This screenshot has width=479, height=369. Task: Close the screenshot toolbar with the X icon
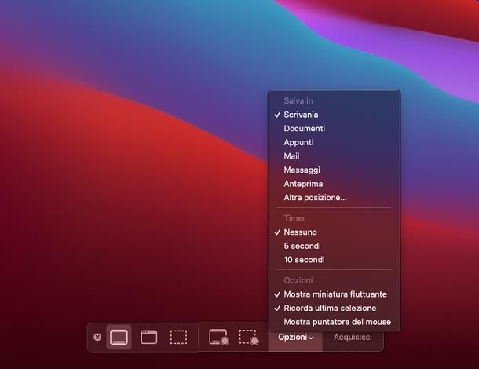[97, 338]
